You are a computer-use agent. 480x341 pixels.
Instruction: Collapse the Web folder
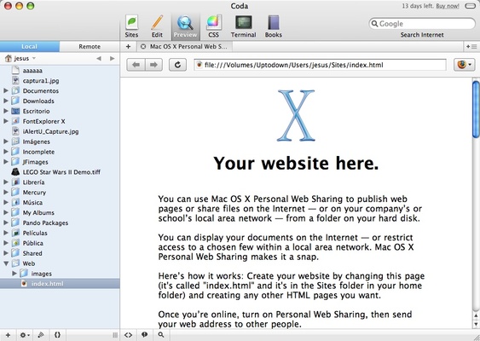(6, 263)
